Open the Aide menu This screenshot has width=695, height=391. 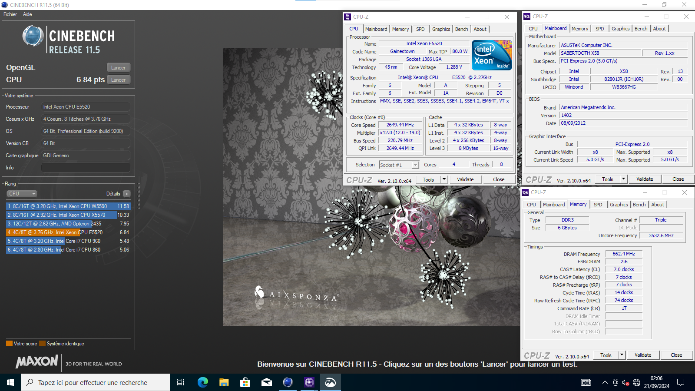coord(27,14)
